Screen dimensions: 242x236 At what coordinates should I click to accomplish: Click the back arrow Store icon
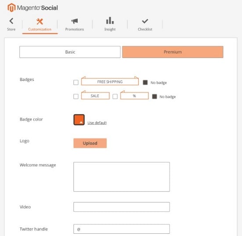coord(11,21)
